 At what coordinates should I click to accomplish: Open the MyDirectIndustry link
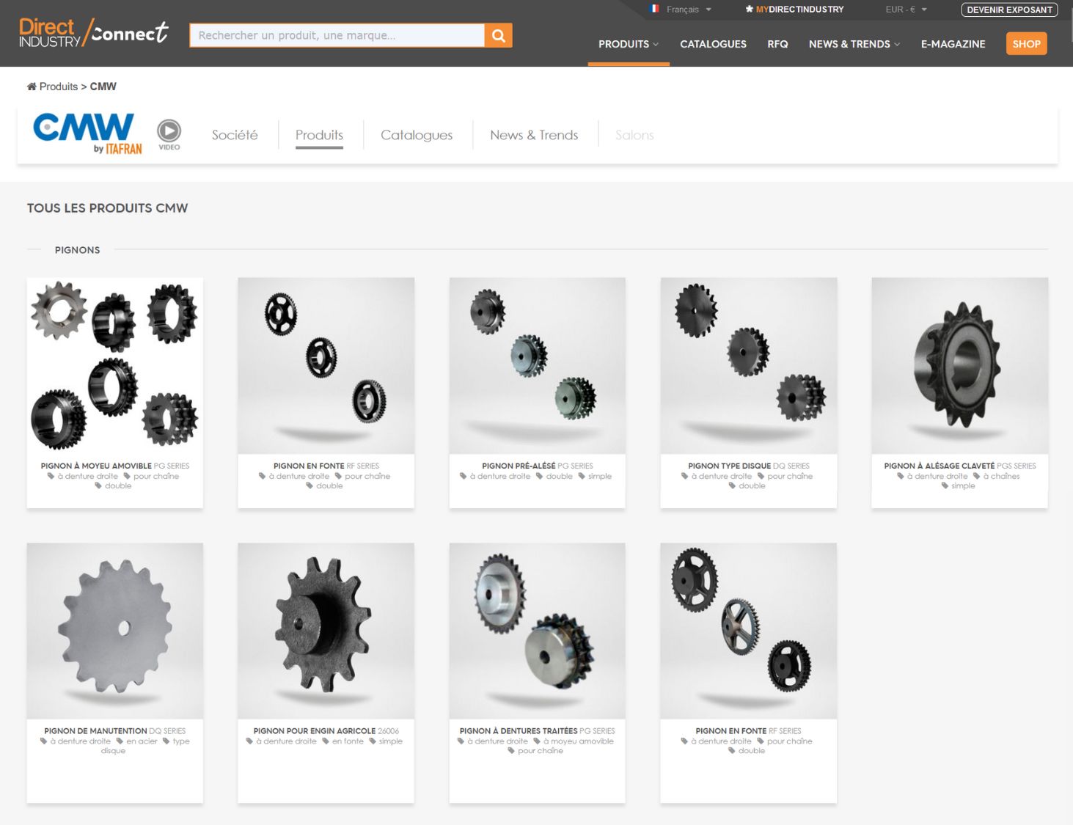(x=799, y=10)
